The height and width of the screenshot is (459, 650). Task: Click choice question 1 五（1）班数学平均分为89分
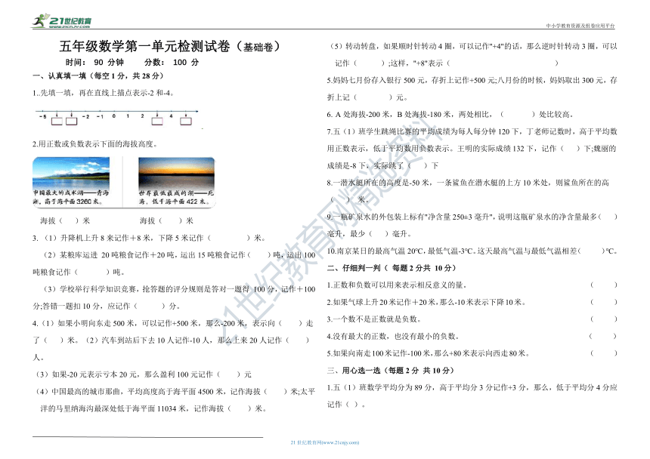click(472, 387)
